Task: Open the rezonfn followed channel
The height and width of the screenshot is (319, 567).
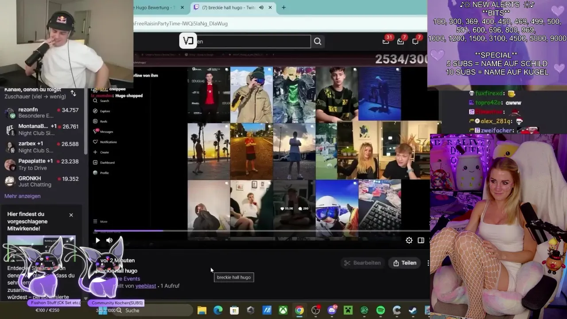Action: point(41,113)
